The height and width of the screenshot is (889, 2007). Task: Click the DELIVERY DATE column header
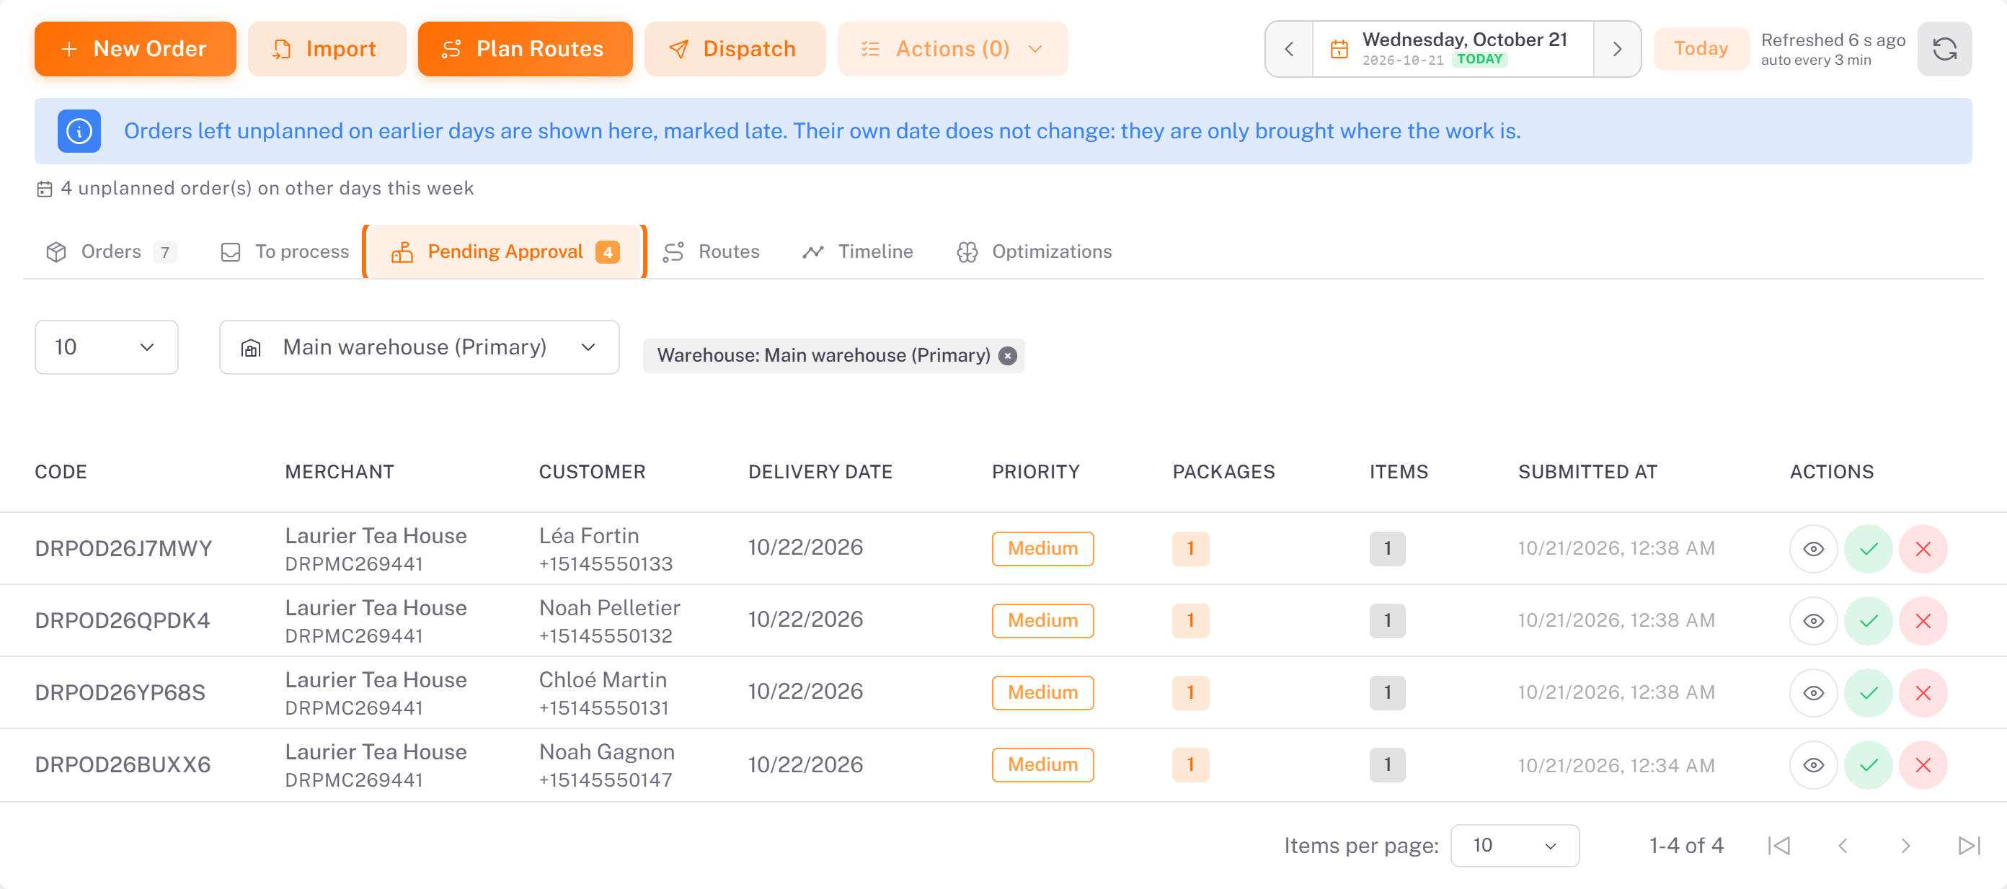820,472
